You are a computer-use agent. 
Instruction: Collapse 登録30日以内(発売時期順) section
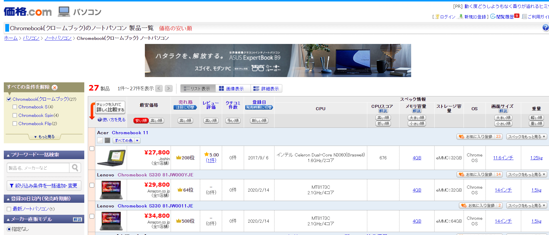(44, 199)
